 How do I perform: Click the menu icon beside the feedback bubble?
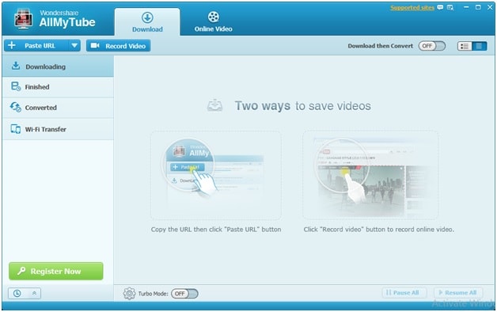450,7
